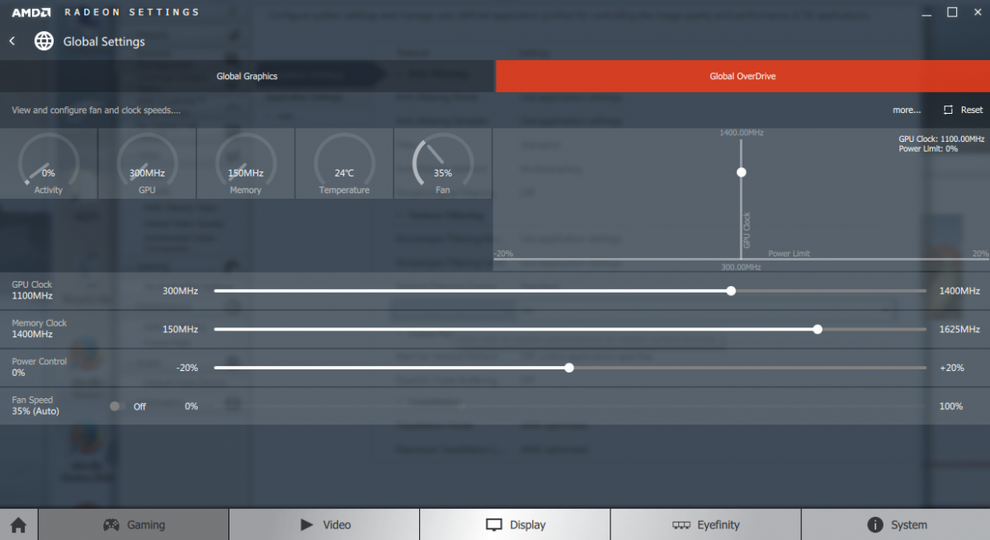Screen dimensions: 990x540
Task: Click the Memory Clock slider handle
Action: click(x=818, y=329)
